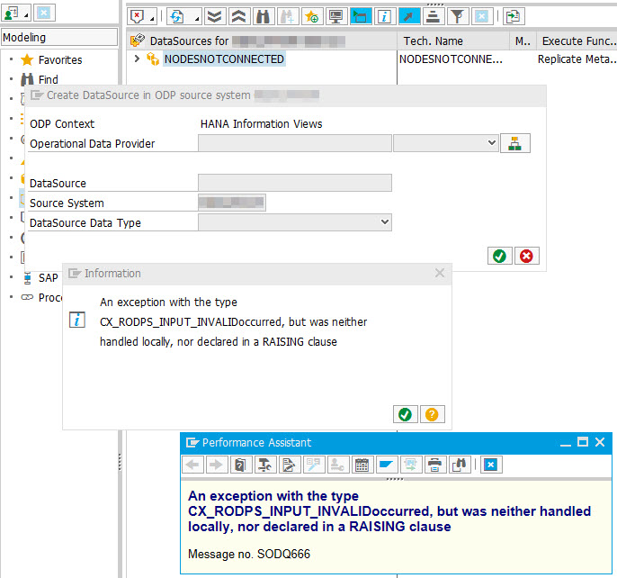Select Favorites in the Modeling tree

(60, 60)
